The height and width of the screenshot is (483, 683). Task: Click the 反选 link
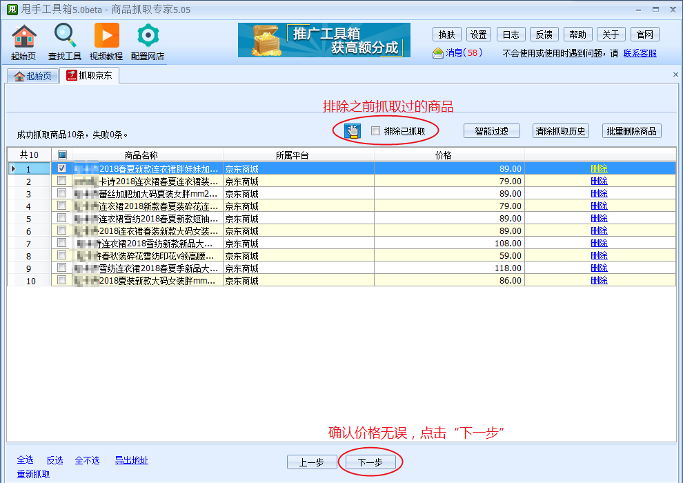[55, 460]
